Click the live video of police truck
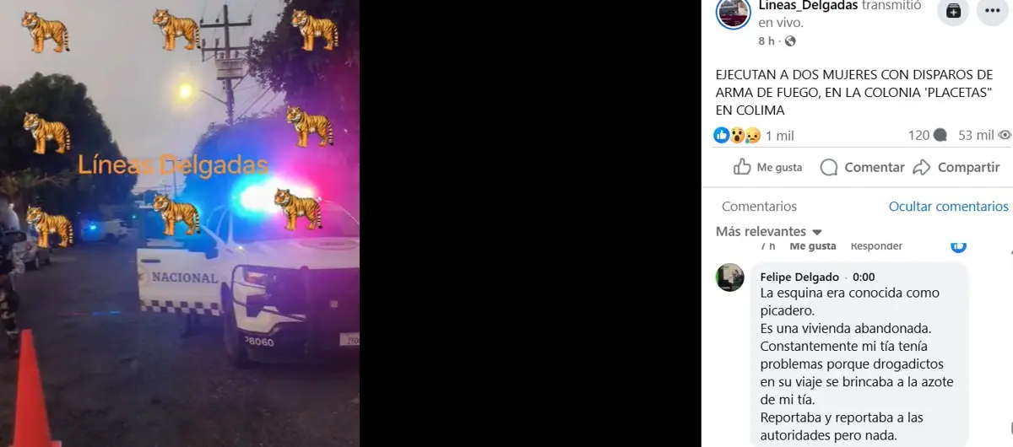 click(180, 223)
